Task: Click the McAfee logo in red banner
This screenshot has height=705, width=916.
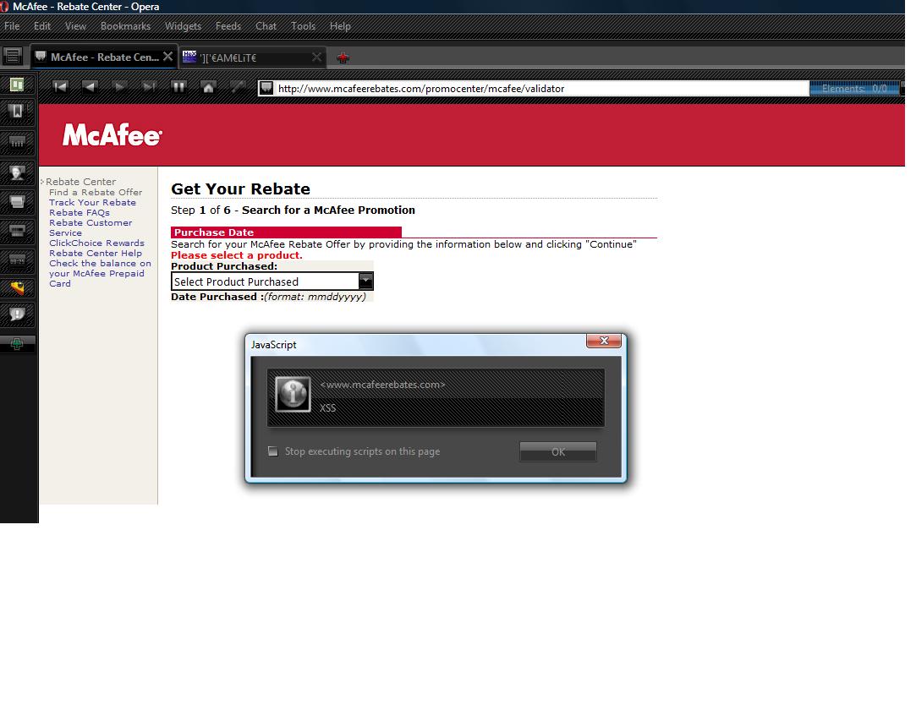Action: tap(112, 135)
